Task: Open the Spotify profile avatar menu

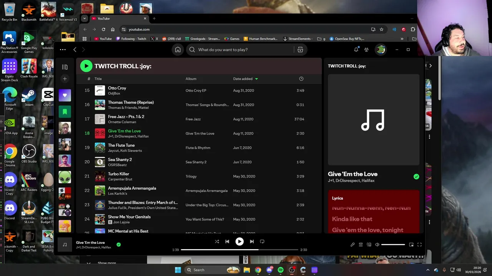Action: pyautogui.click(x=380, y=49)
